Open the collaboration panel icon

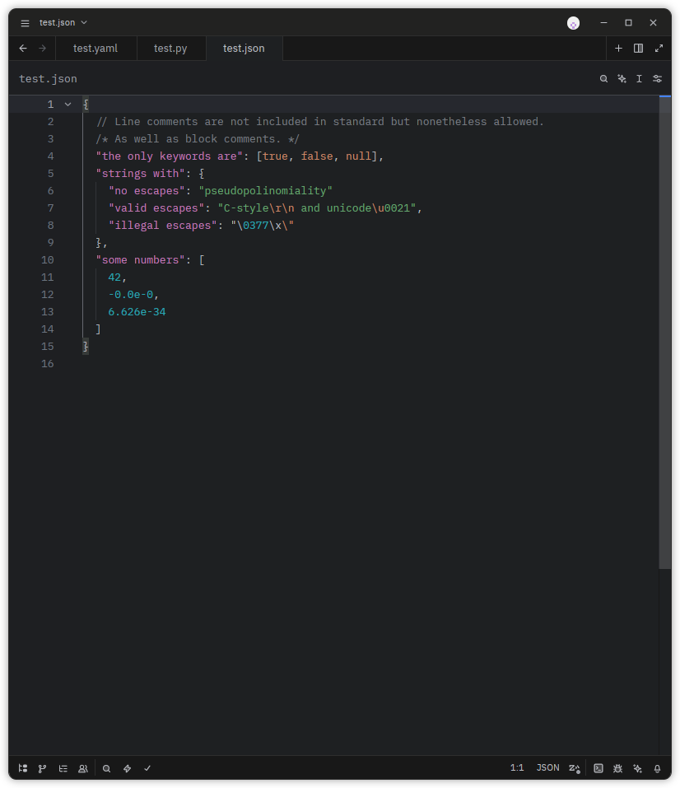83,768
